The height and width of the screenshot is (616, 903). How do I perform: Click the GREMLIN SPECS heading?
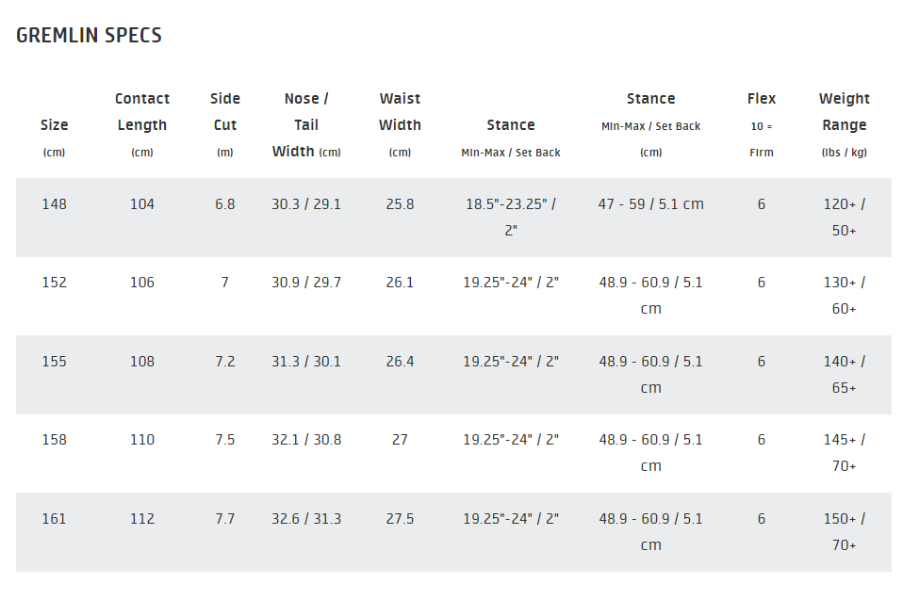coord(89,35)
